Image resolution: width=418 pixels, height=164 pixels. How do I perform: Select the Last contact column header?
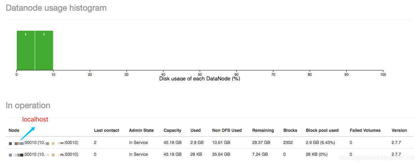[106, 130]
